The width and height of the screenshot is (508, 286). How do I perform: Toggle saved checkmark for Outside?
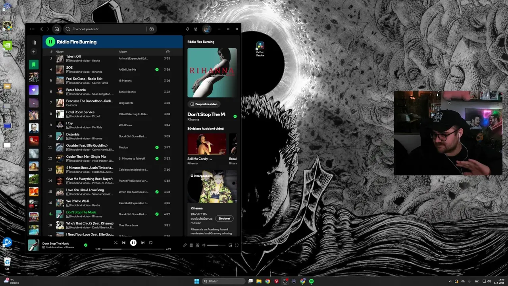[157, 147]
